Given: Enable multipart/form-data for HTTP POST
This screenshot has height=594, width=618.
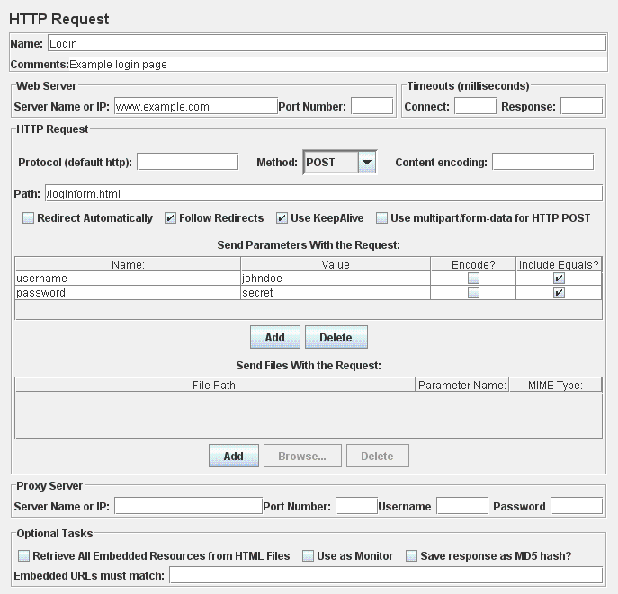Looking at the screenshot, I should (381, 218).
